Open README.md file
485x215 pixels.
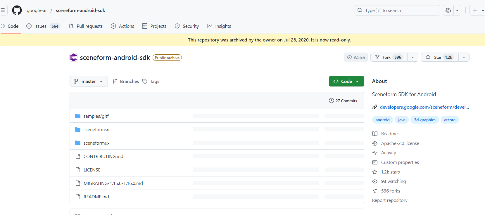(x=96, y=197)
